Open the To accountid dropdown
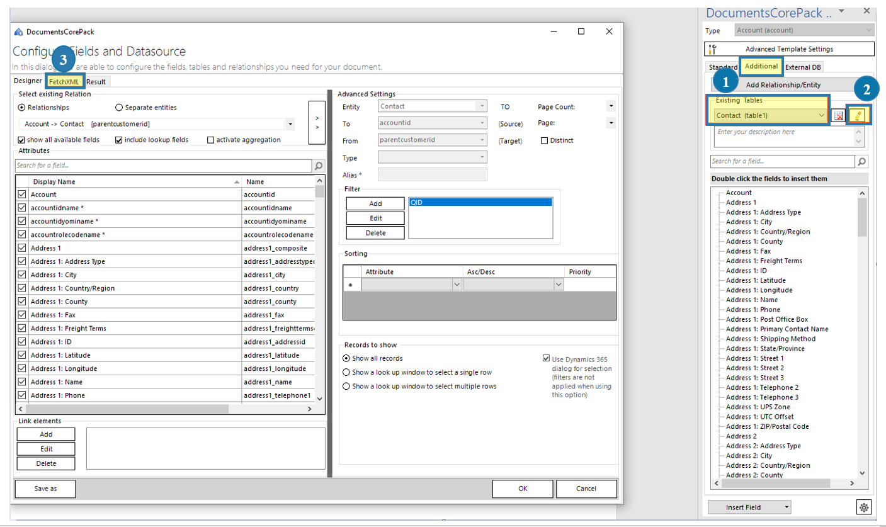 pos(482,123)
